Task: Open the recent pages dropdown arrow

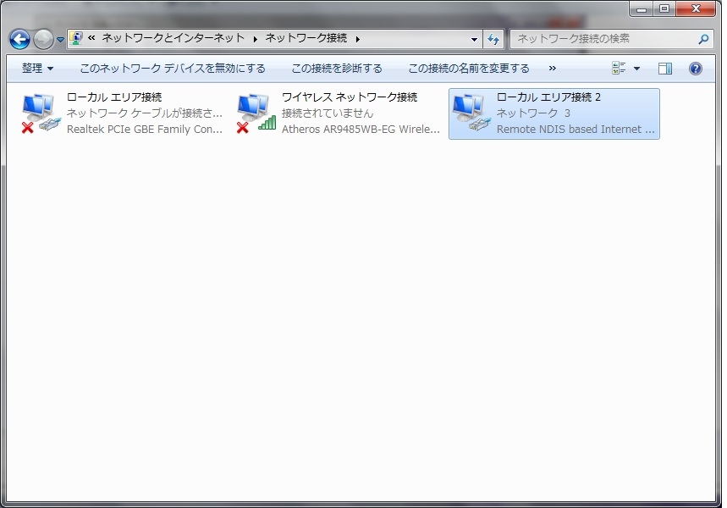Action: coord(60,40)
